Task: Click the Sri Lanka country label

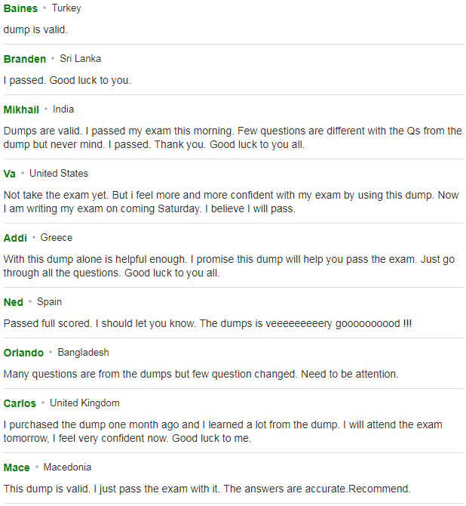Action: tap(80, 59)
